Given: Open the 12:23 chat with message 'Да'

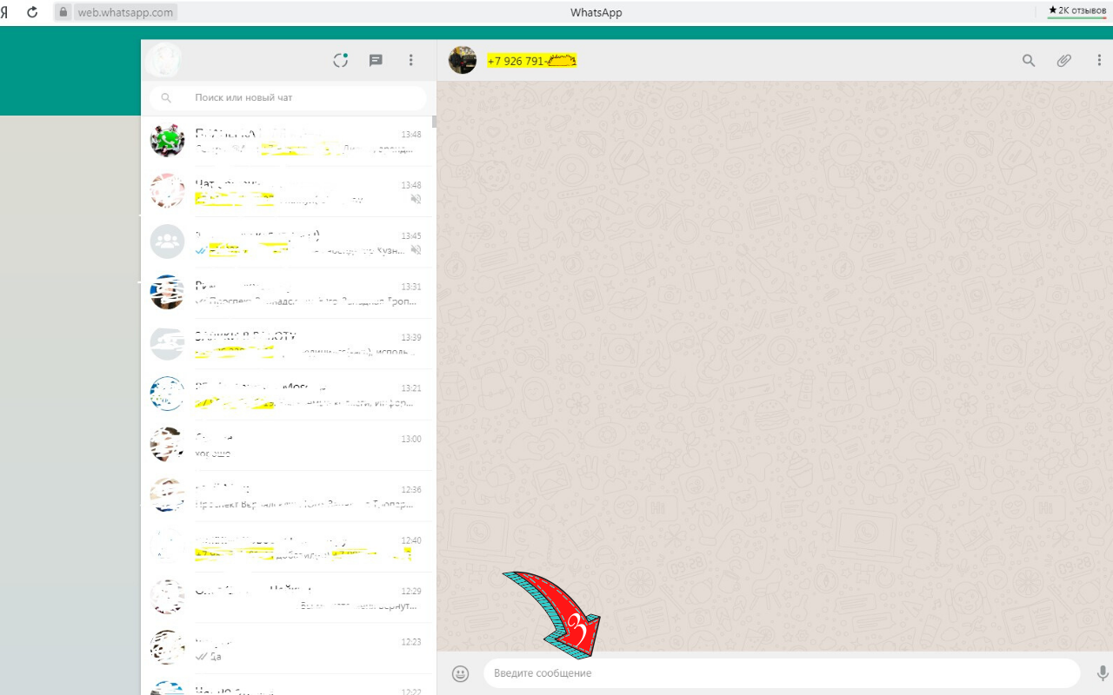Looking at the screenshot, I should (288, 647).
